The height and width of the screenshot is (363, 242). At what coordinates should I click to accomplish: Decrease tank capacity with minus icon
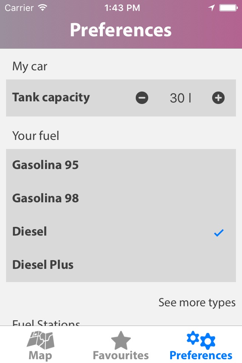point(142,98)
